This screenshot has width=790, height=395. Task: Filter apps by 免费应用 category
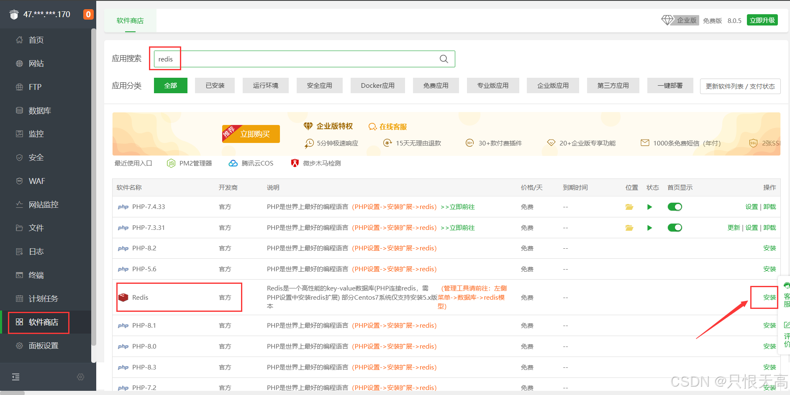point(436,85)
